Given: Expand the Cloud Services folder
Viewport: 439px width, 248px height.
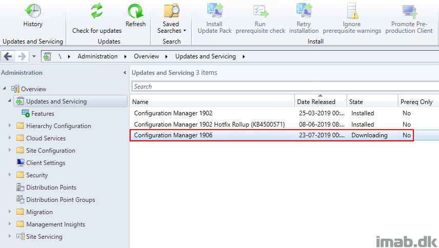Looking at the screenshot, I should (x=10, y=138).
